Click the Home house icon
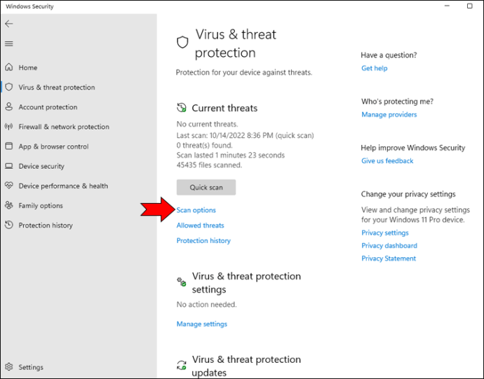Screen dimensions: 484x379 click(x=9, y=67)
